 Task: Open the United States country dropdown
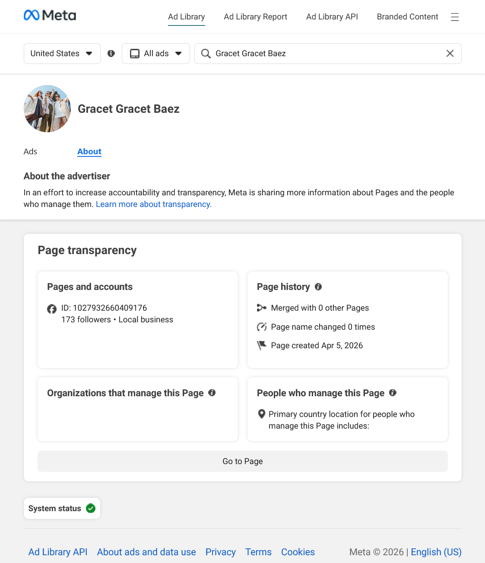[62, 54]
